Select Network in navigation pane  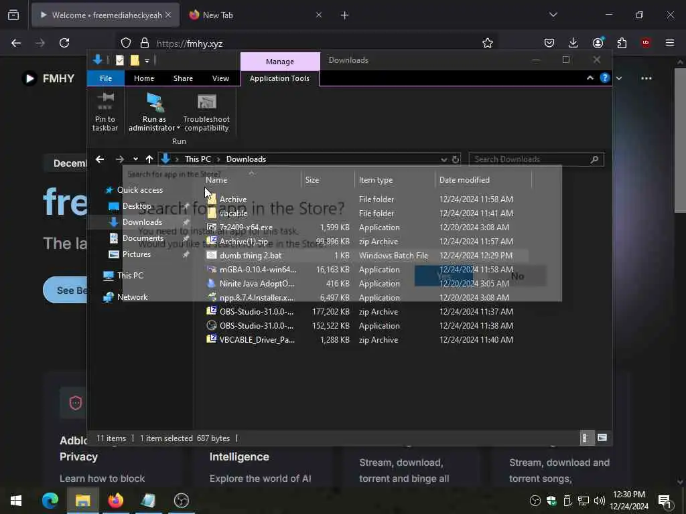[x=132, y=296]
